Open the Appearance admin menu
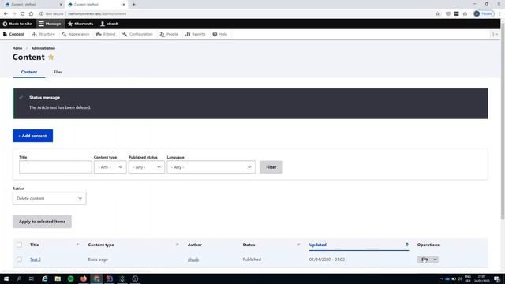This screenshot has width=505, height=284. tap(76, 34)
